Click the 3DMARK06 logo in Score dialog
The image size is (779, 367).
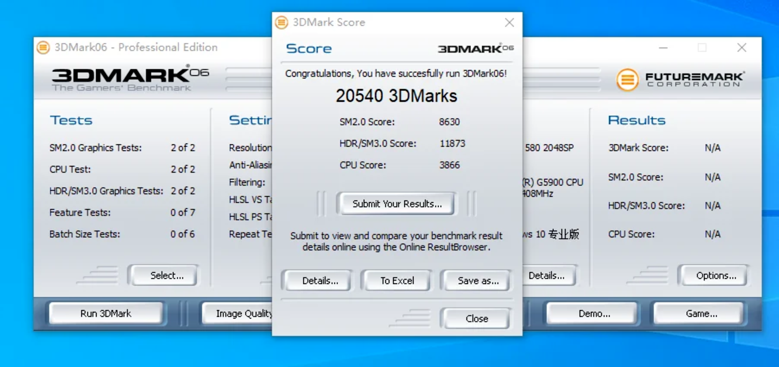click(x=475, y=48)
